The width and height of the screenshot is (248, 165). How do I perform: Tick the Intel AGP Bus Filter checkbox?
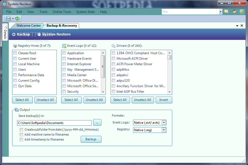click(x=114, y=91)
